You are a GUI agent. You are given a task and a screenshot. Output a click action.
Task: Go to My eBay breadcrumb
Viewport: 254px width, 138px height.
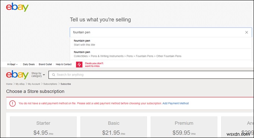[x=20, y=84]
